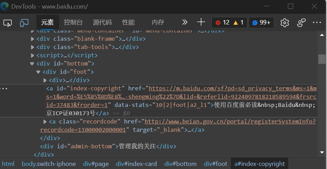The height and width of the screenshot is (169, 327).
Task: Open the Performance (性能) tab
Action: point(128,22)
